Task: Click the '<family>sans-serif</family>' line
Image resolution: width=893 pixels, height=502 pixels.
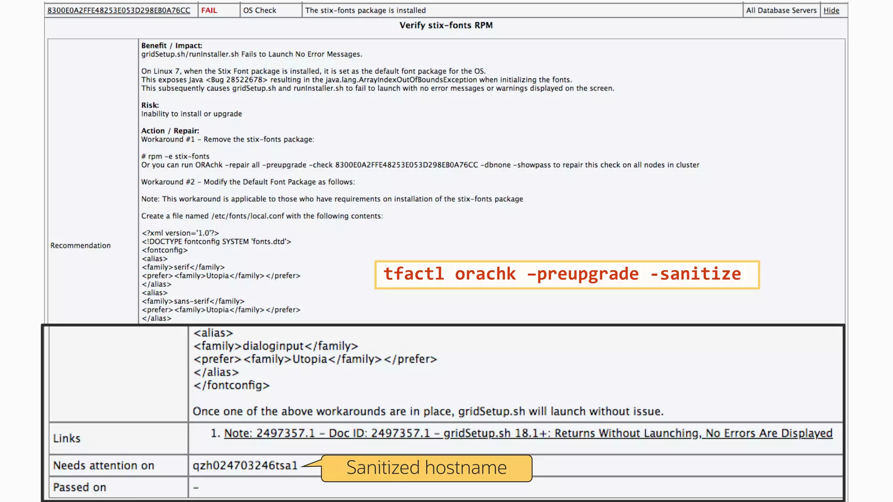Action: click(x=193, y=301)
